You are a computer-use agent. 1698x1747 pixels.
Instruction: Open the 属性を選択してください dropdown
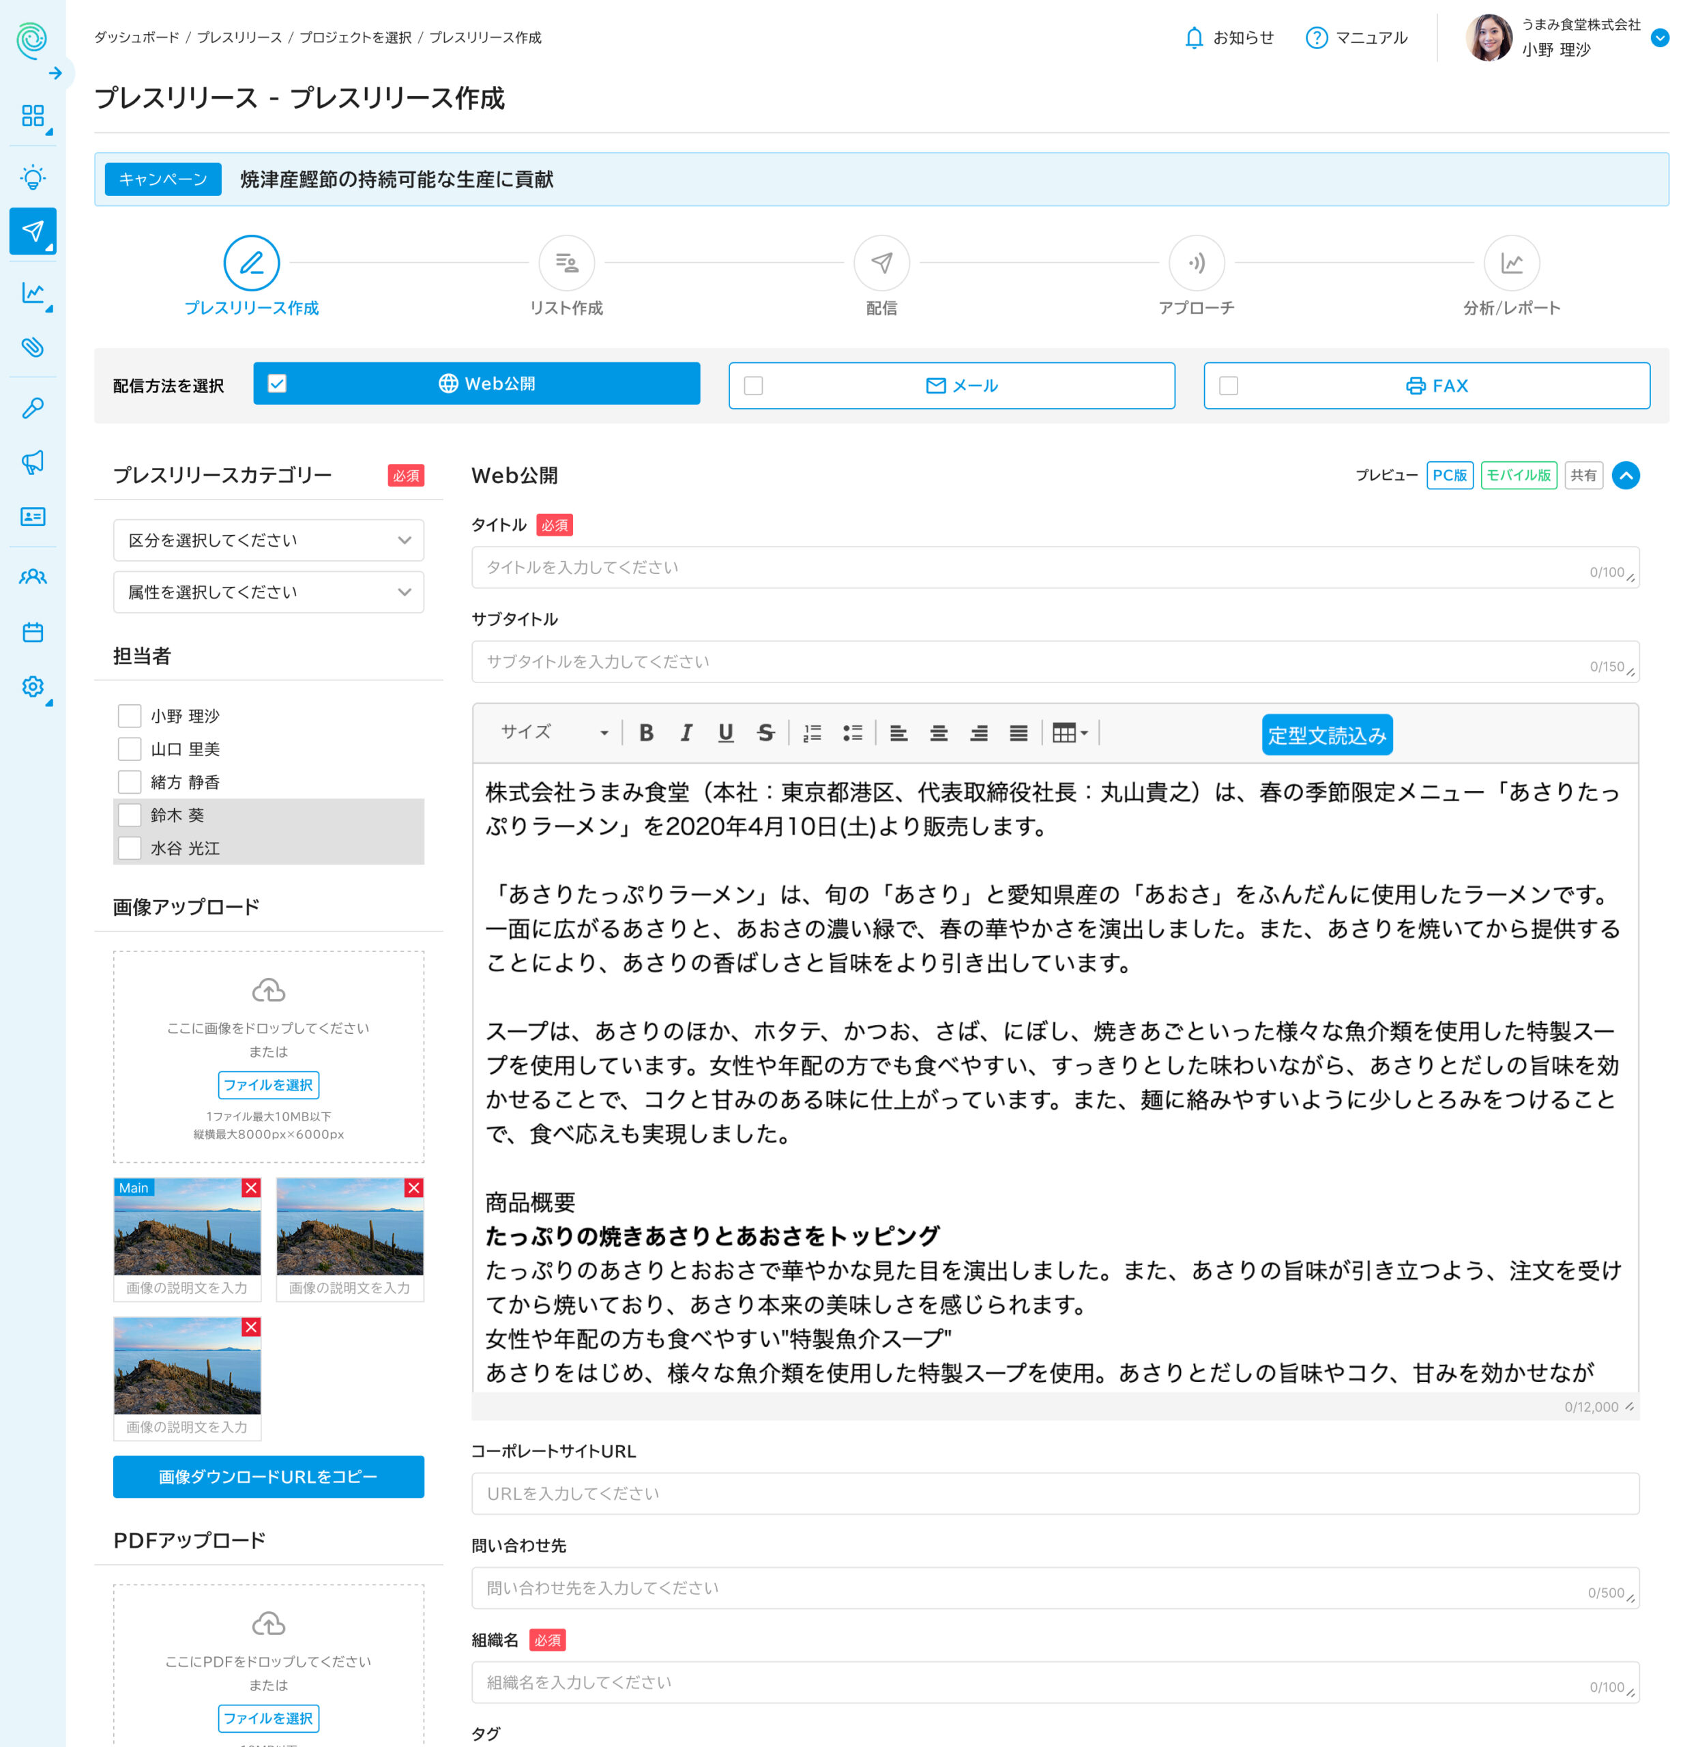[x=268, y=592]
